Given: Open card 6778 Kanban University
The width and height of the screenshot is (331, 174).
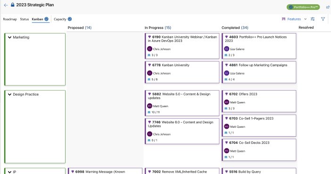Looking at the screenshot, I should click(182, 72).
